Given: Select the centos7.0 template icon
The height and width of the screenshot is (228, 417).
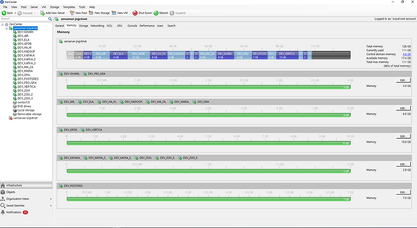Looking at the screenshot, I should (x=15, y=103).
